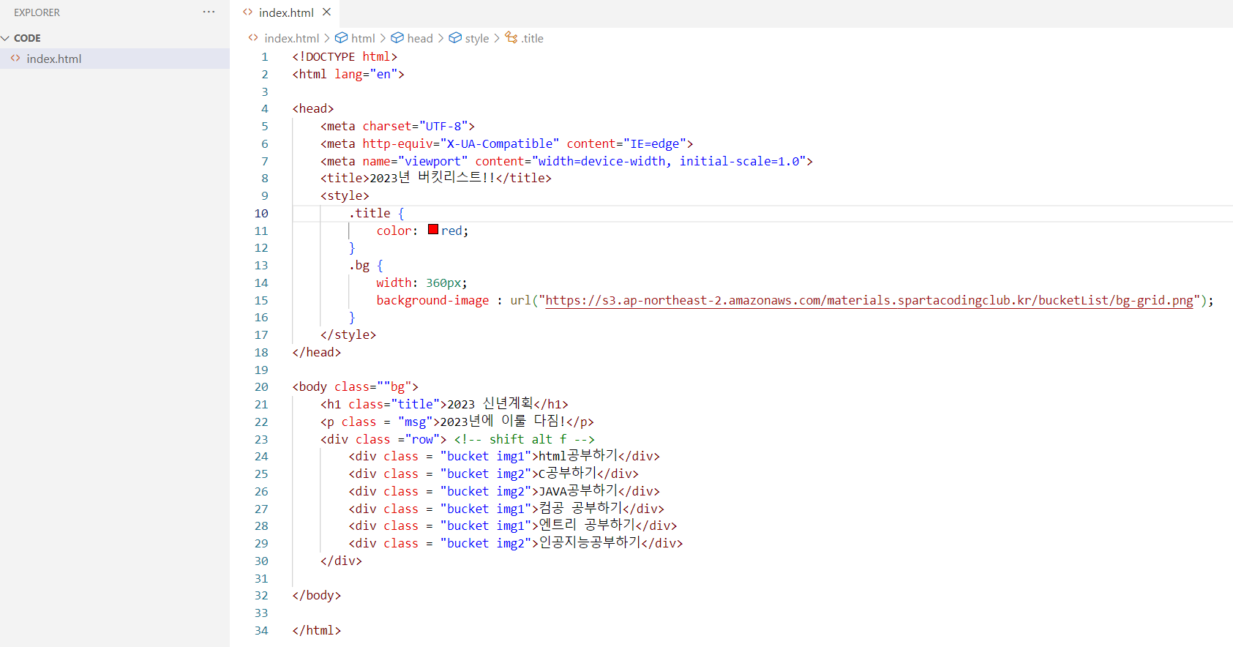The height and width of the screenshot is (647, 1233).
Task: Click line number 10 in the gutter
Action: (x=261, y=213)
